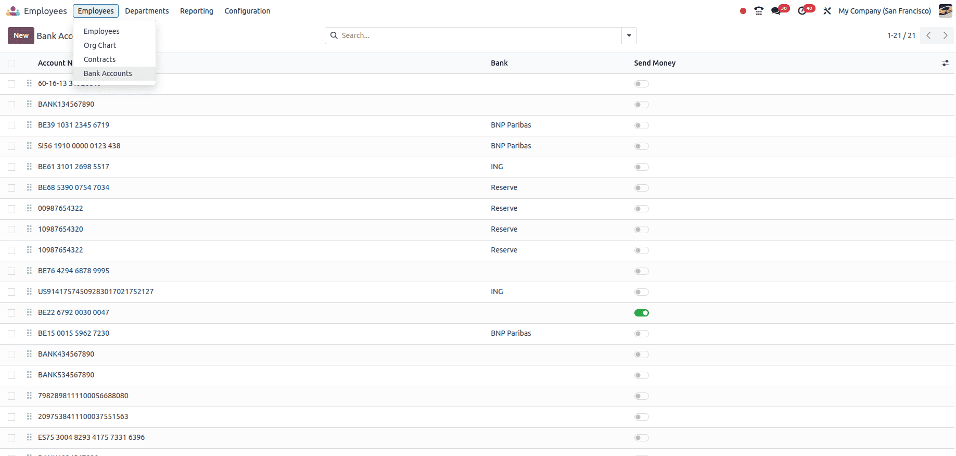Enable Send Money for 00987654322
This screenshot has width=956, height=456.
click(x=642, y=209)
